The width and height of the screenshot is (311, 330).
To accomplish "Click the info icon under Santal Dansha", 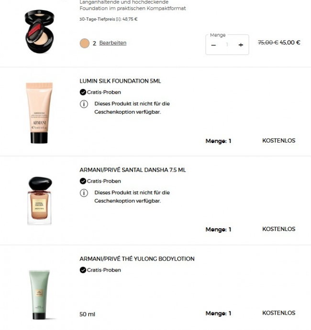I will (84, 193).
